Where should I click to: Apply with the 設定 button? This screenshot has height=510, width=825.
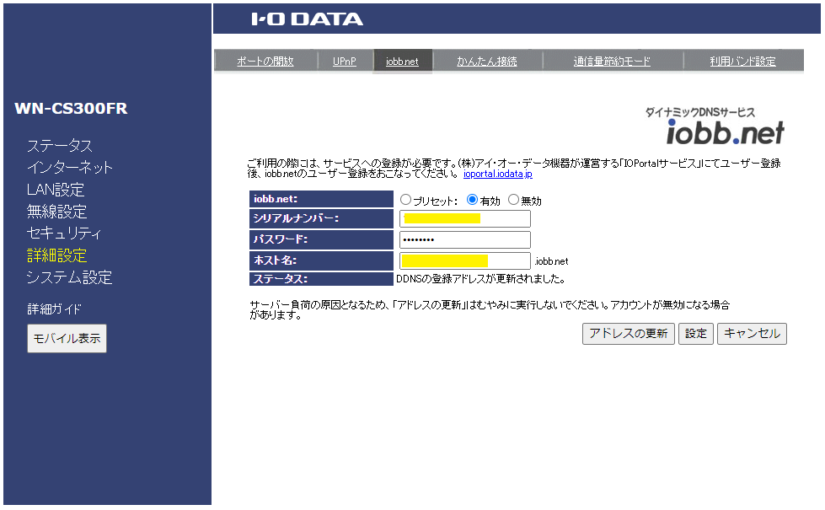coord(695,334)
